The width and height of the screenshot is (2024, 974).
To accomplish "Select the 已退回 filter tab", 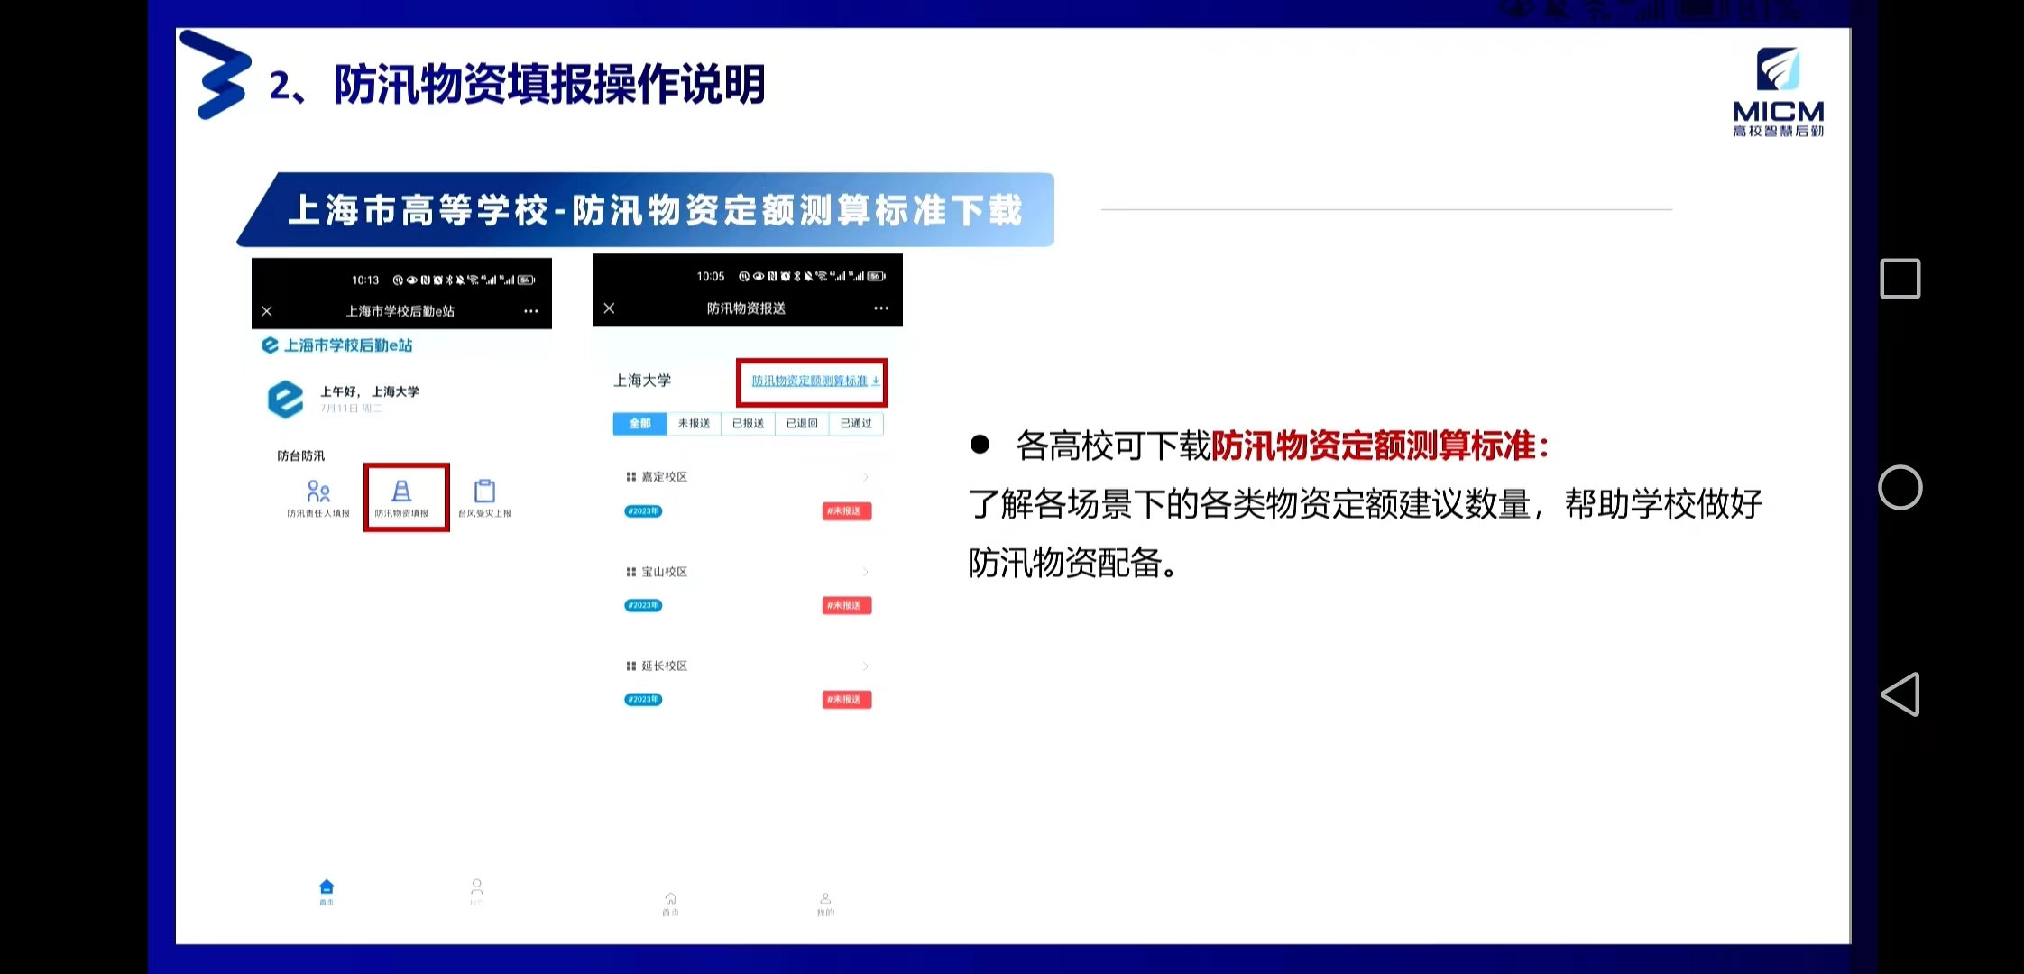I will click(802, 424).
